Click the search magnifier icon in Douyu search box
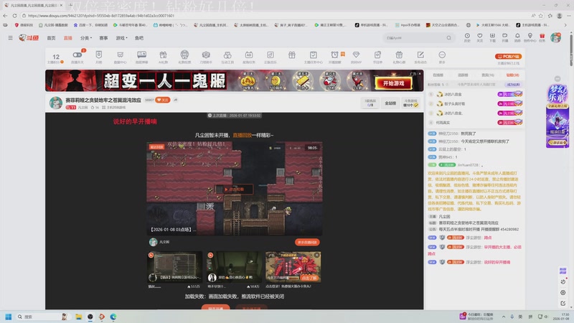Viewport: 574px width, 323px height. click(448, 38)
